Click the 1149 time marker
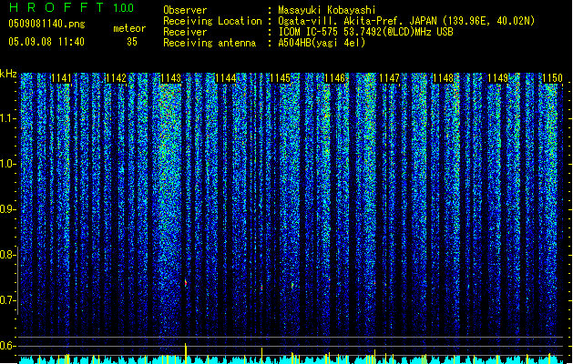This screenshot has height=364, width=573. click(498, 78)
